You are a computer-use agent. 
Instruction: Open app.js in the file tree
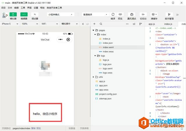pos(102,81)
